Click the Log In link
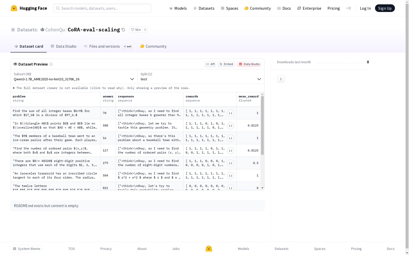 click(x=365, y=8)
